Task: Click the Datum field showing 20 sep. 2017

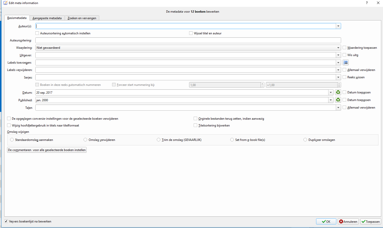Action: [x=182, y=92]
